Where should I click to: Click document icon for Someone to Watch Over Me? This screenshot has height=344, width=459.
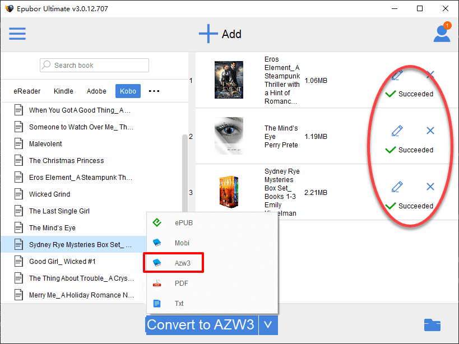[18, 127]
